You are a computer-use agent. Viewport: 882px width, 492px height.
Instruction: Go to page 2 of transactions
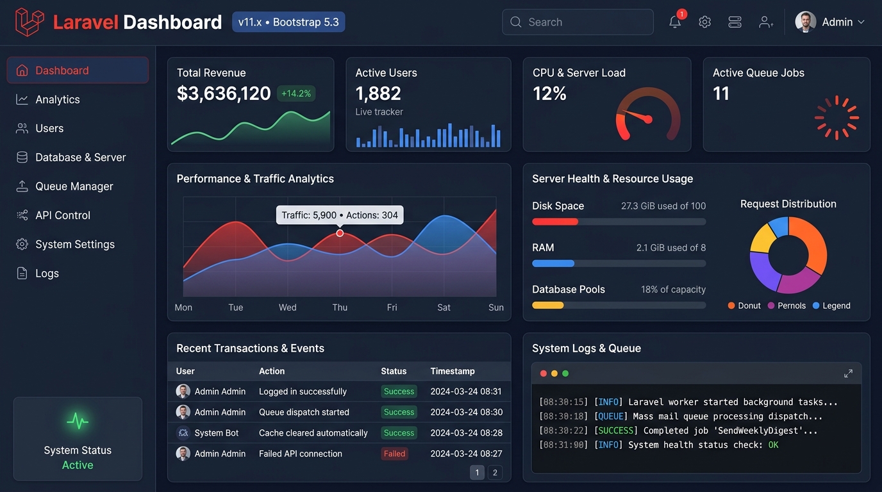click(x=495, y=473)
